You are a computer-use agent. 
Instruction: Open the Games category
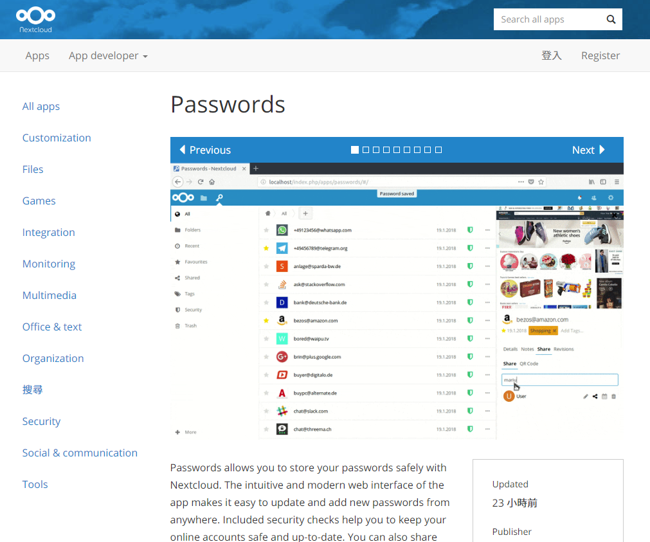click(39, 201)
